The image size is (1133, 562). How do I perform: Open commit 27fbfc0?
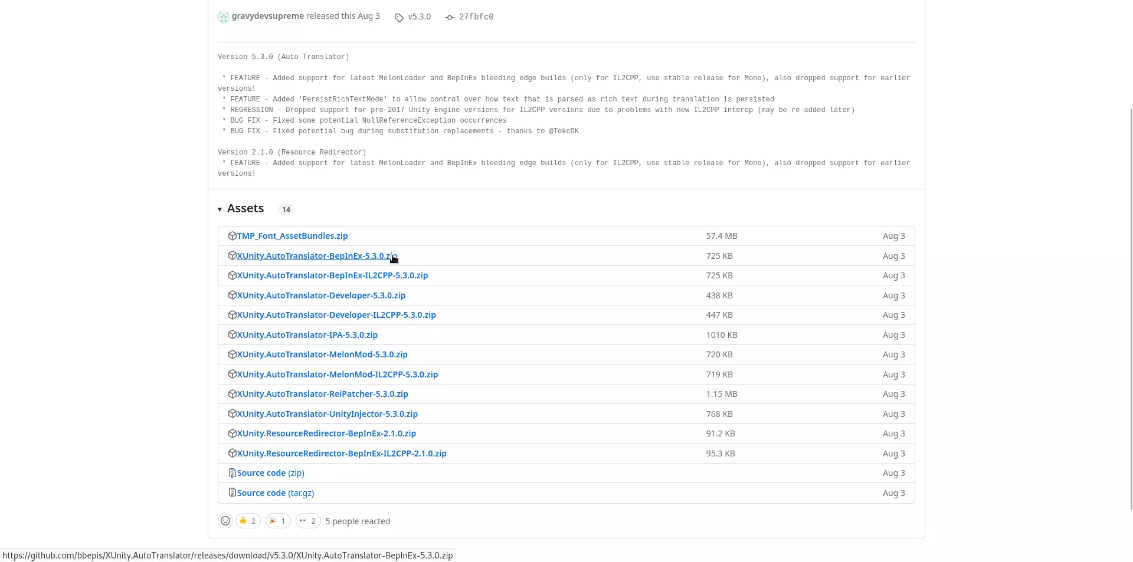pyautogui.click(x=476, y=17)
